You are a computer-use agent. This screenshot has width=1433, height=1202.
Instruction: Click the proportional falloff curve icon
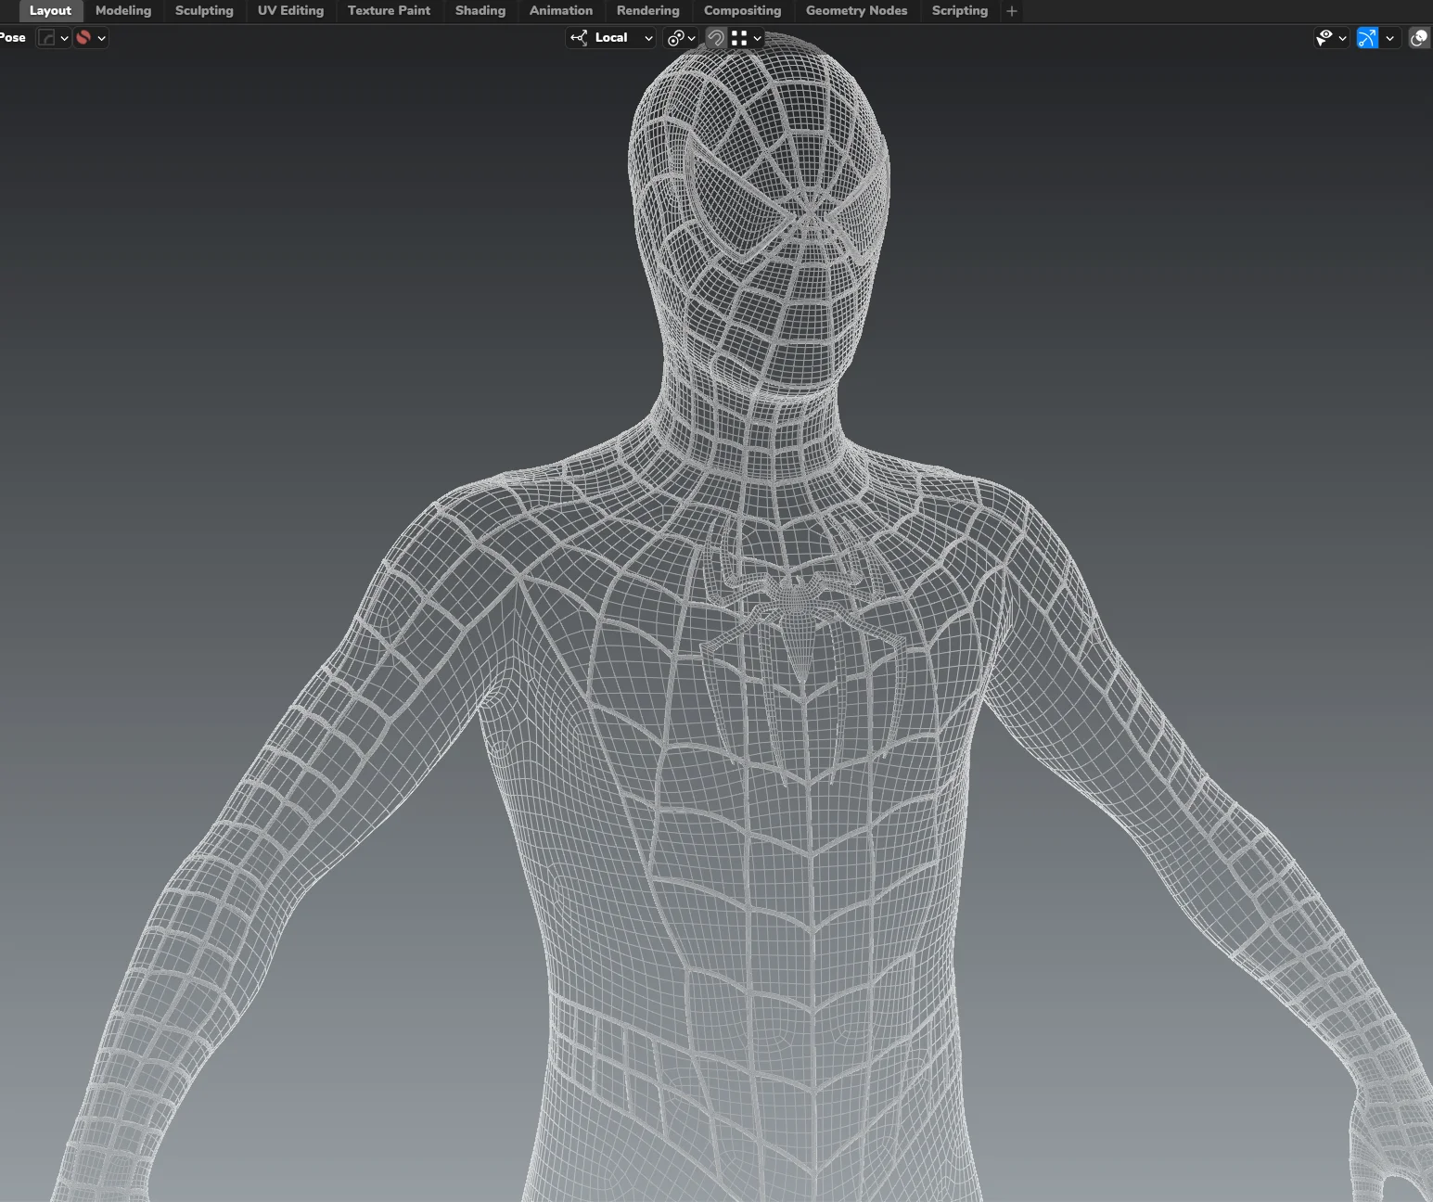pyautogui.click(x=45, y=37)
